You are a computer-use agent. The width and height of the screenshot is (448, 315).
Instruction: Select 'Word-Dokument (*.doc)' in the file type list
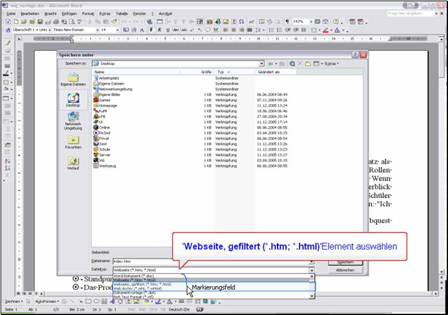point(135,276)
